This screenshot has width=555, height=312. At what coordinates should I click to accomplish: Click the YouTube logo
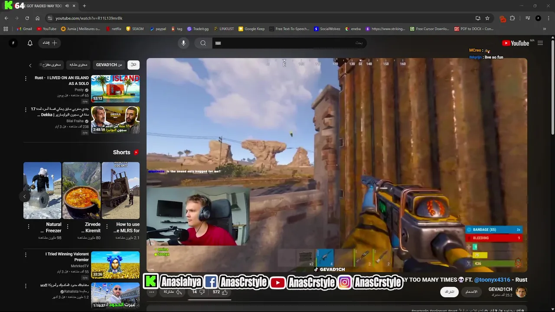click(516, 43)
